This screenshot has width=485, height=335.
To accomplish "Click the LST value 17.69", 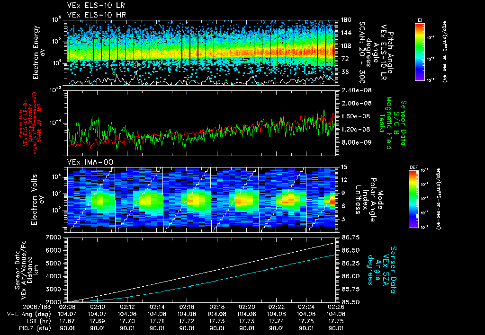I will pyautogui.click(x=97, y=321).
